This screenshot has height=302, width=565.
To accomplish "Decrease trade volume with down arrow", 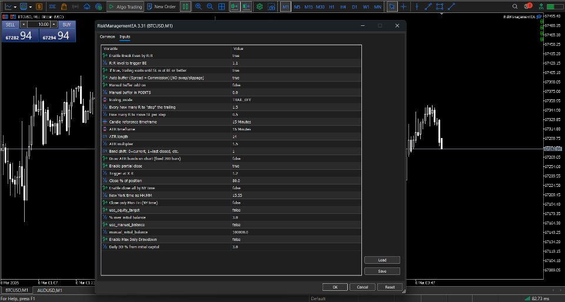I will pos(24,25).
